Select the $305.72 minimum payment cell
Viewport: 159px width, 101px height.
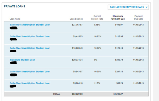point(119,60)
